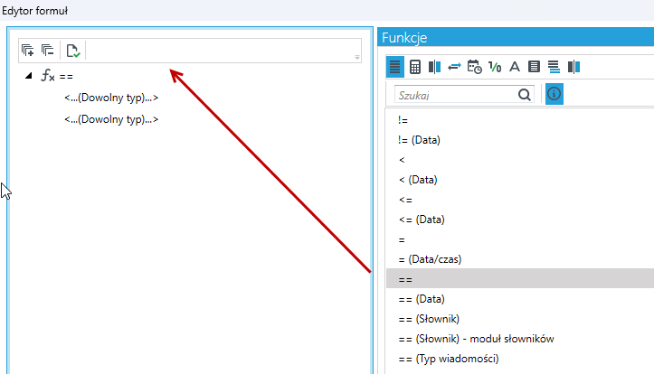Select the first <...(Dowolny typ)...> argument
This screenshot has width=654, height=374.
pyautogui.click(x=111, y=98)
